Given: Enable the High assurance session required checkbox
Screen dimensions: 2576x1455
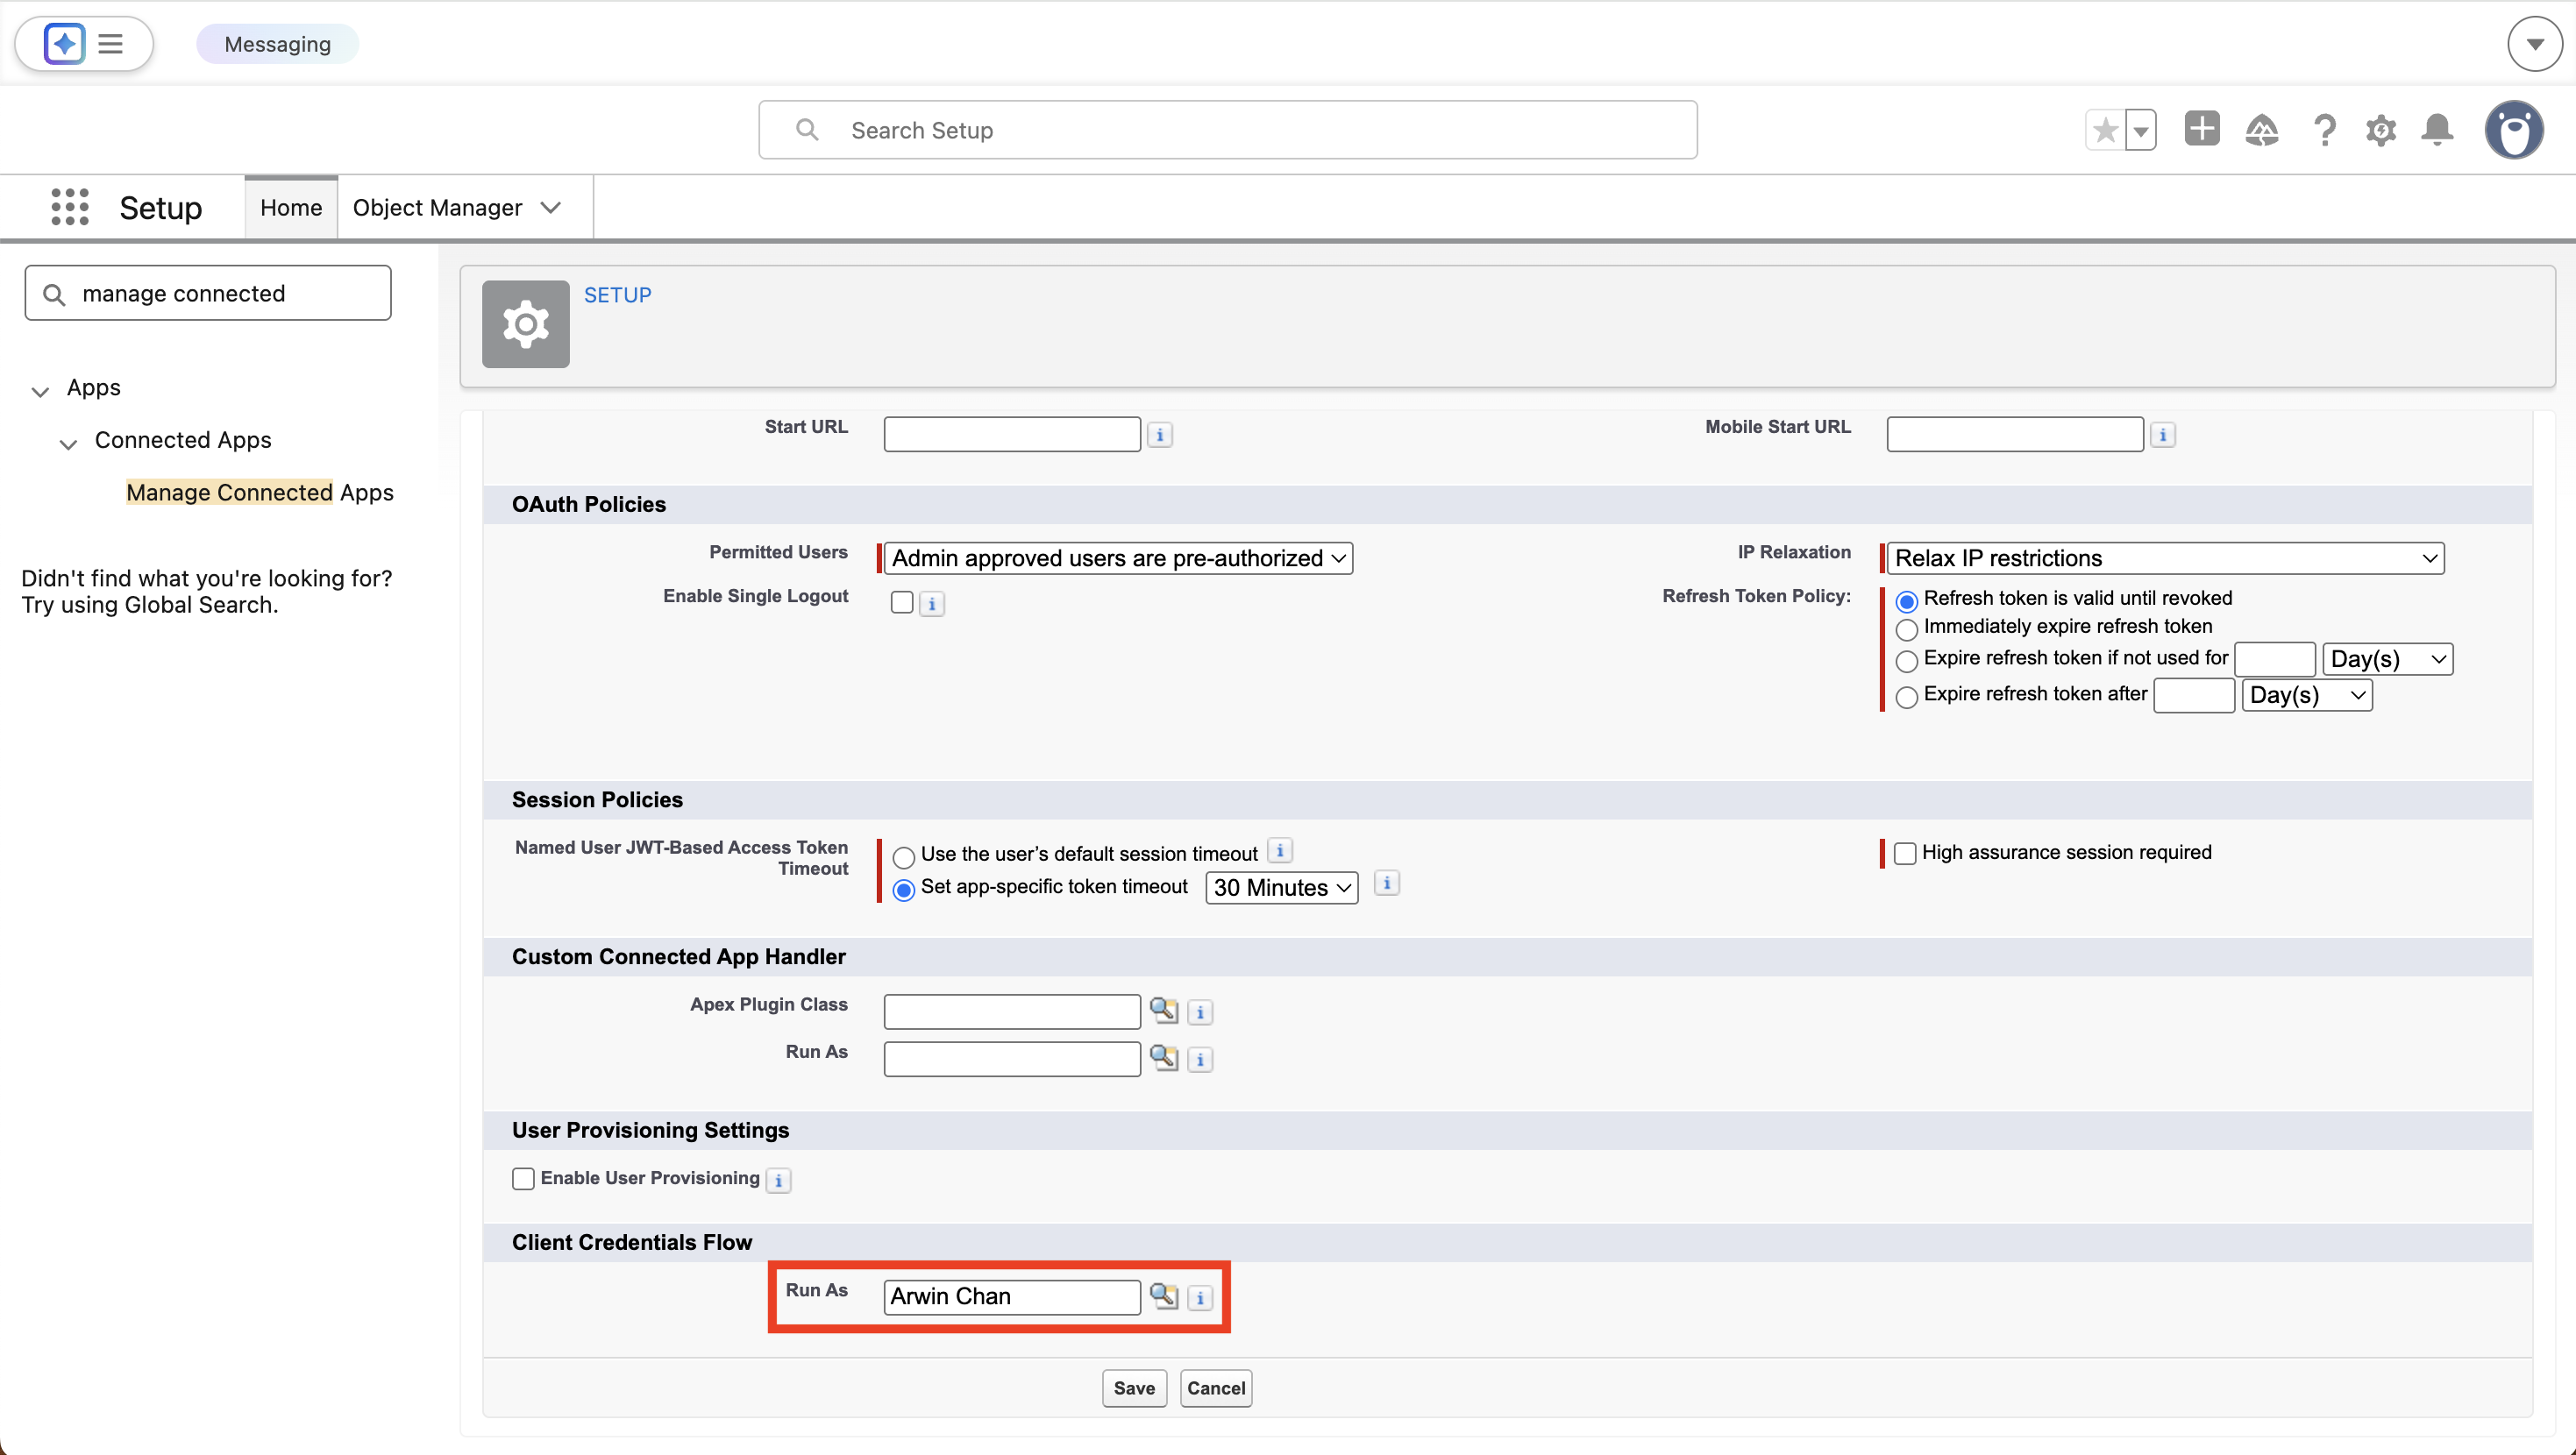Looking at the screenshot, I should coord(1904,853).
